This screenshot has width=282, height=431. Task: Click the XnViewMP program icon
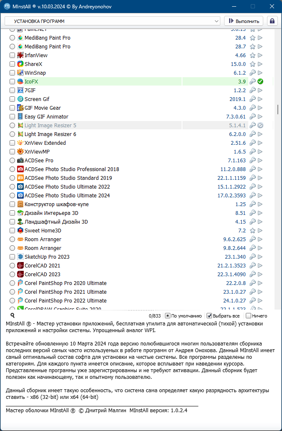pyautogui.click(x=20, y=151)
